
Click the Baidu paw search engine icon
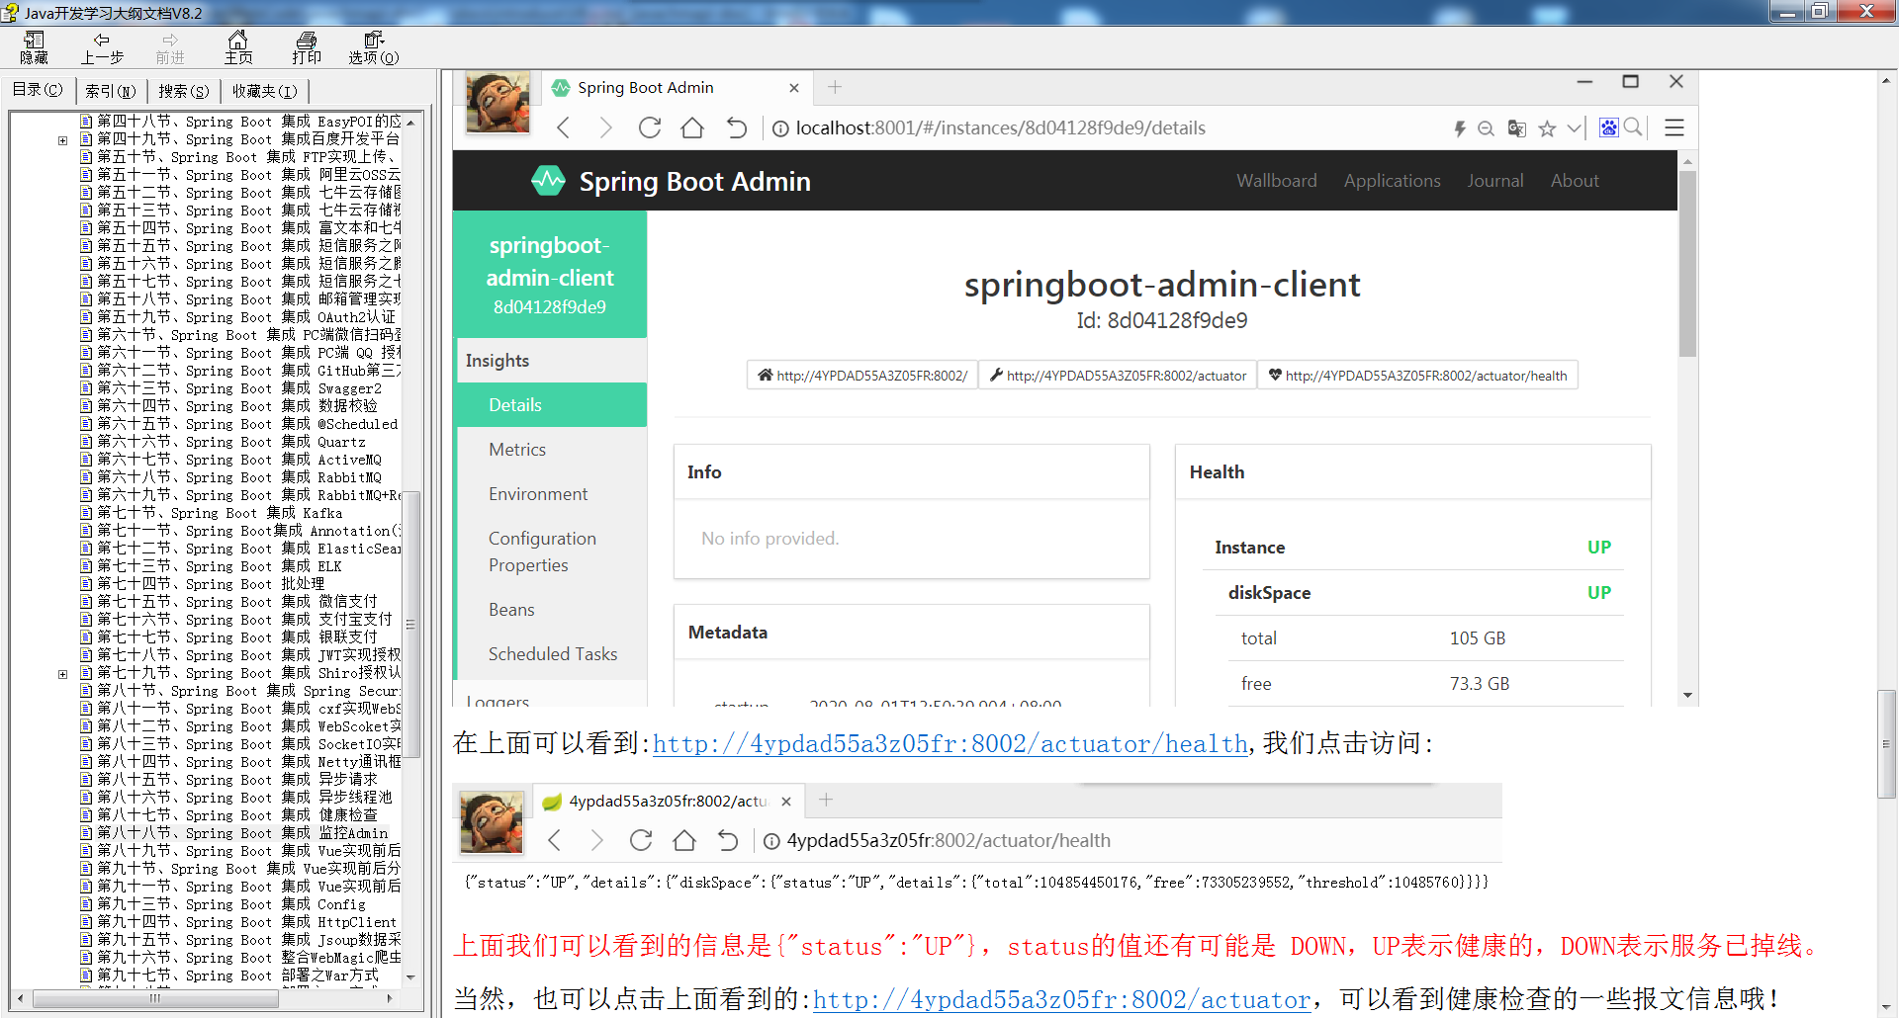(1609, 127)
